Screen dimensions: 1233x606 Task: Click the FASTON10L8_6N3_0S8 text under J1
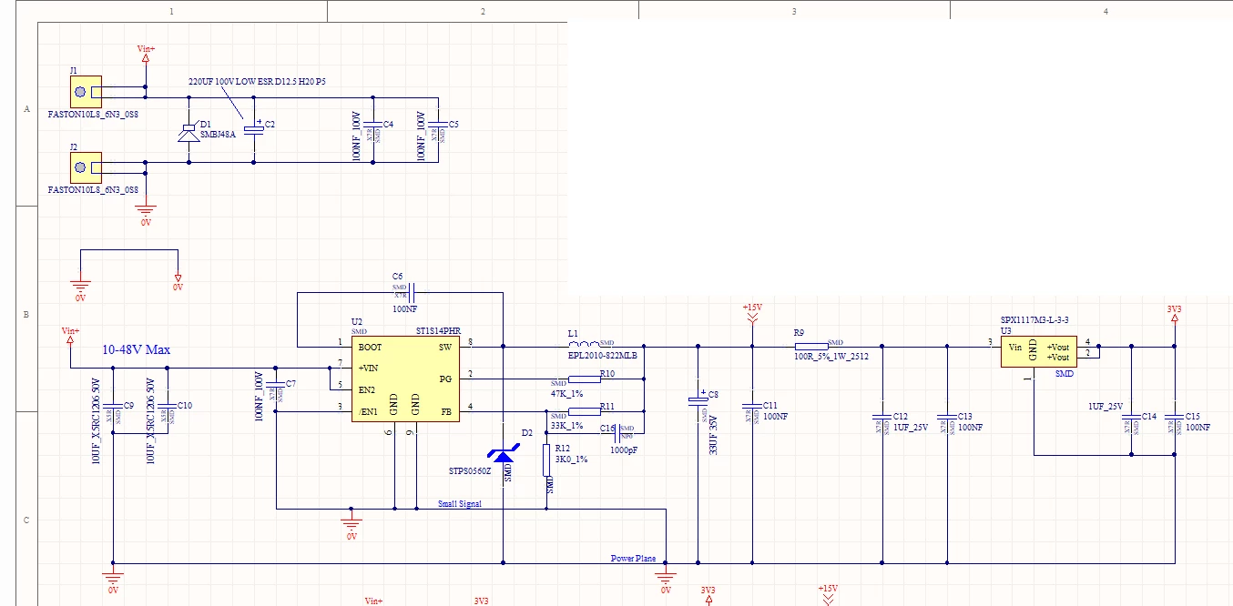click(93, 116)
